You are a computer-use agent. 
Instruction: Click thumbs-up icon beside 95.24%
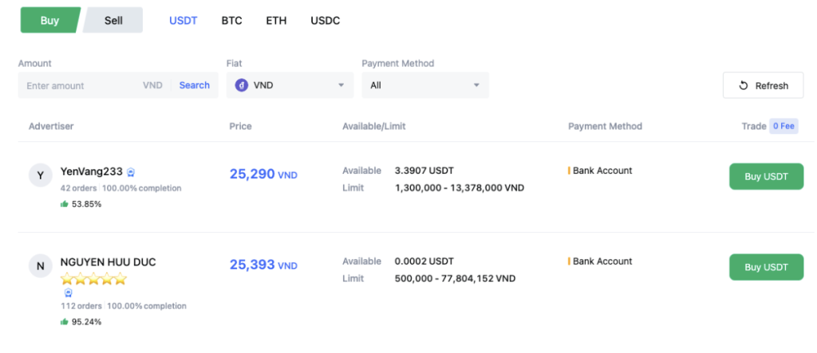[x=65, y=322]
